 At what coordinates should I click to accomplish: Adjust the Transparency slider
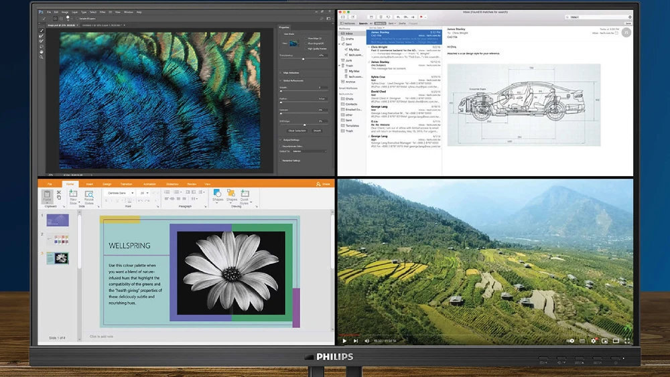pyautogui.click(x=304, y=59)
